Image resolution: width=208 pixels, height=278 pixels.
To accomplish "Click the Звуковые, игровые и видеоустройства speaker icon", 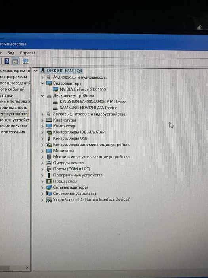I will pos(49,114).
